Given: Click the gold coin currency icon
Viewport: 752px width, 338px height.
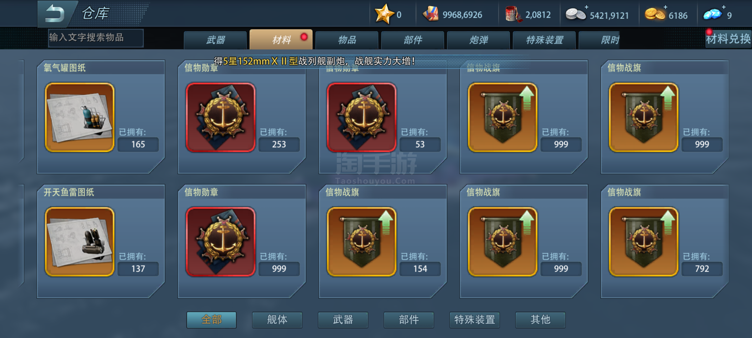Looking at the screenshot, I should click(655, 14).
